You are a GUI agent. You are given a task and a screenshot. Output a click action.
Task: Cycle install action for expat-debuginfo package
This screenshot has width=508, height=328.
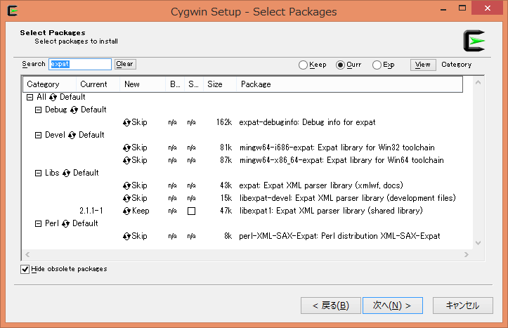pos(126,123)
